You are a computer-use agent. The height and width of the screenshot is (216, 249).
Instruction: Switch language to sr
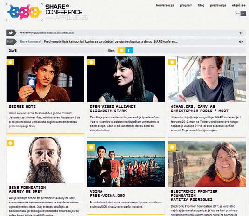243,13
